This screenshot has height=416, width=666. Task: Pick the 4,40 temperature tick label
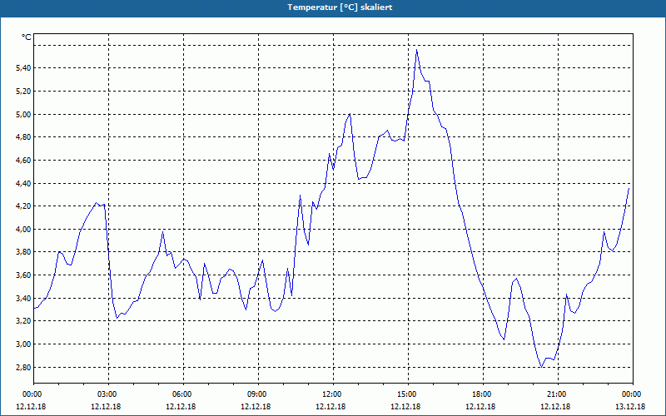click(x=23, y=183)
